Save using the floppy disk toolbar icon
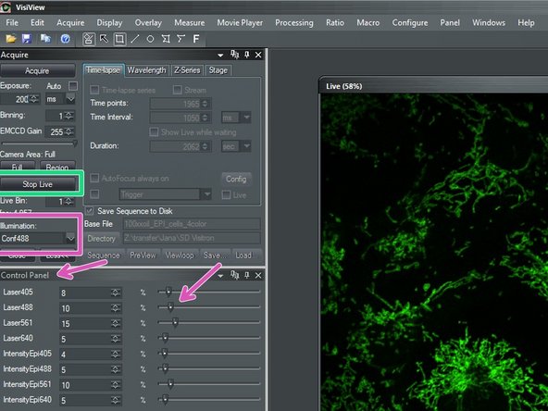Screen dimensions: 548x411 (x=27, y=39)
